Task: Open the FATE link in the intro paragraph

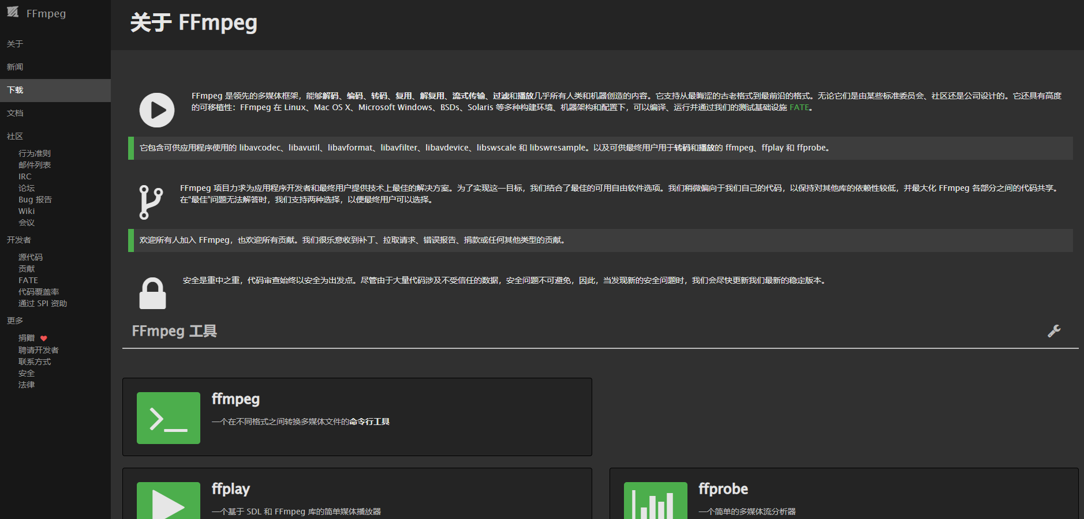Action: (799, 107)
